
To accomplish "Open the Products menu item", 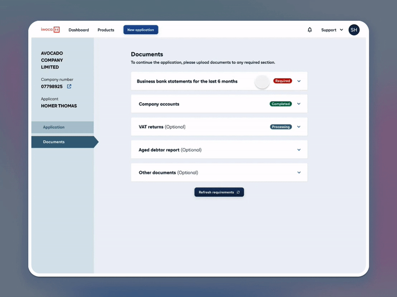I will point(106,30).
